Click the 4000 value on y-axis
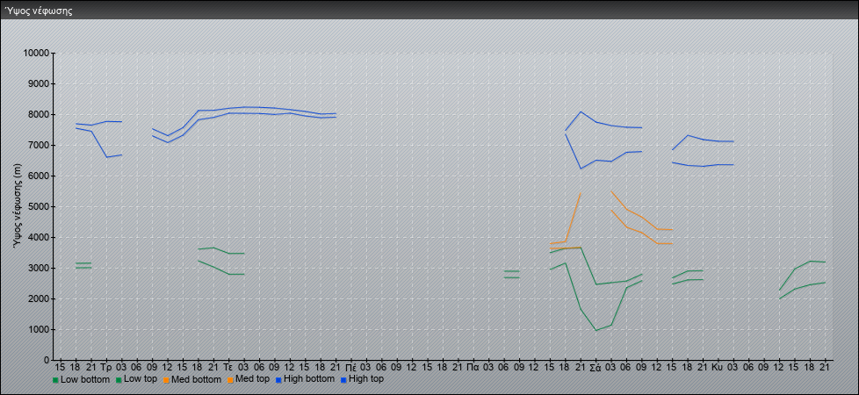The width and height of the screenshot is (859, 395). coord(39,237)
